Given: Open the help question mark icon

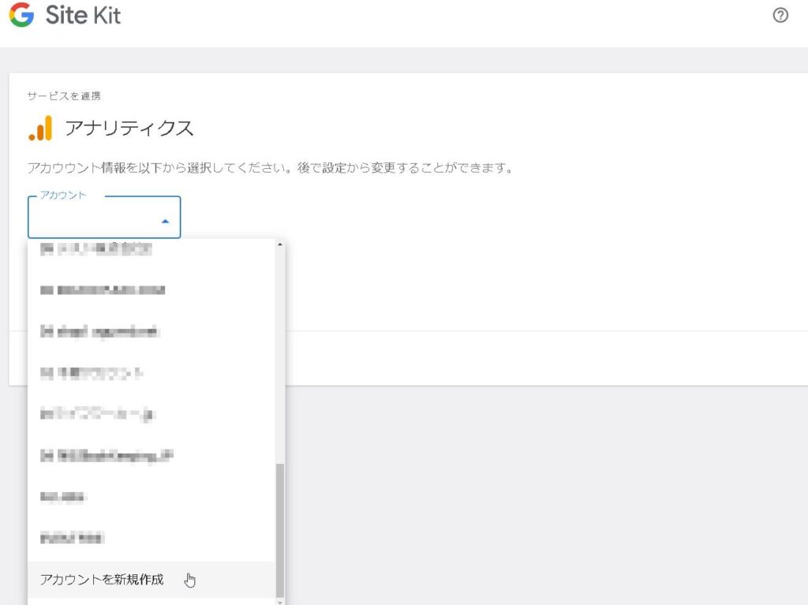Looking at the screenshot, I should pyautogui.click(x=780, y=16).
